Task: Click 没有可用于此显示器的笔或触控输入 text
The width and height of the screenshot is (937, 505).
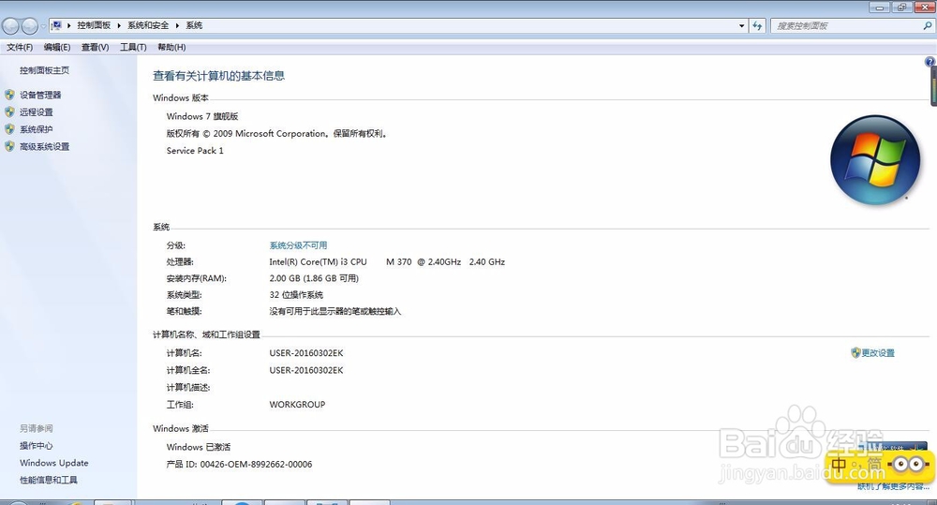Action: [335, 311]
